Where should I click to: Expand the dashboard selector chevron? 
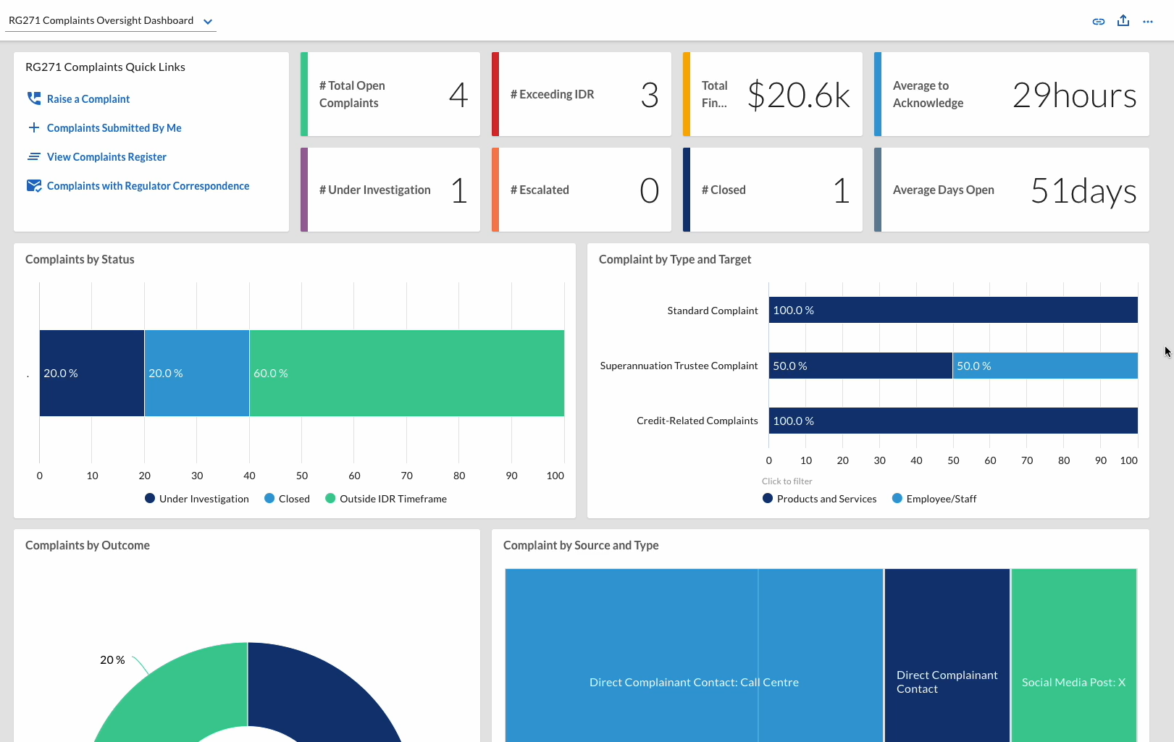(208, 21)
